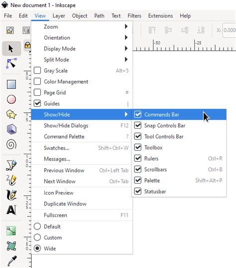Hide the Toolbox
This screenshot has height=268, width=236.
[137, 147]
